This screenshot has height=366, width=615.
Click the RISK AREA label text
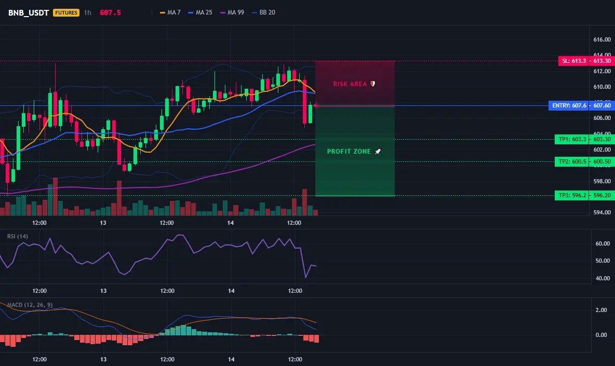coord(350,84)
